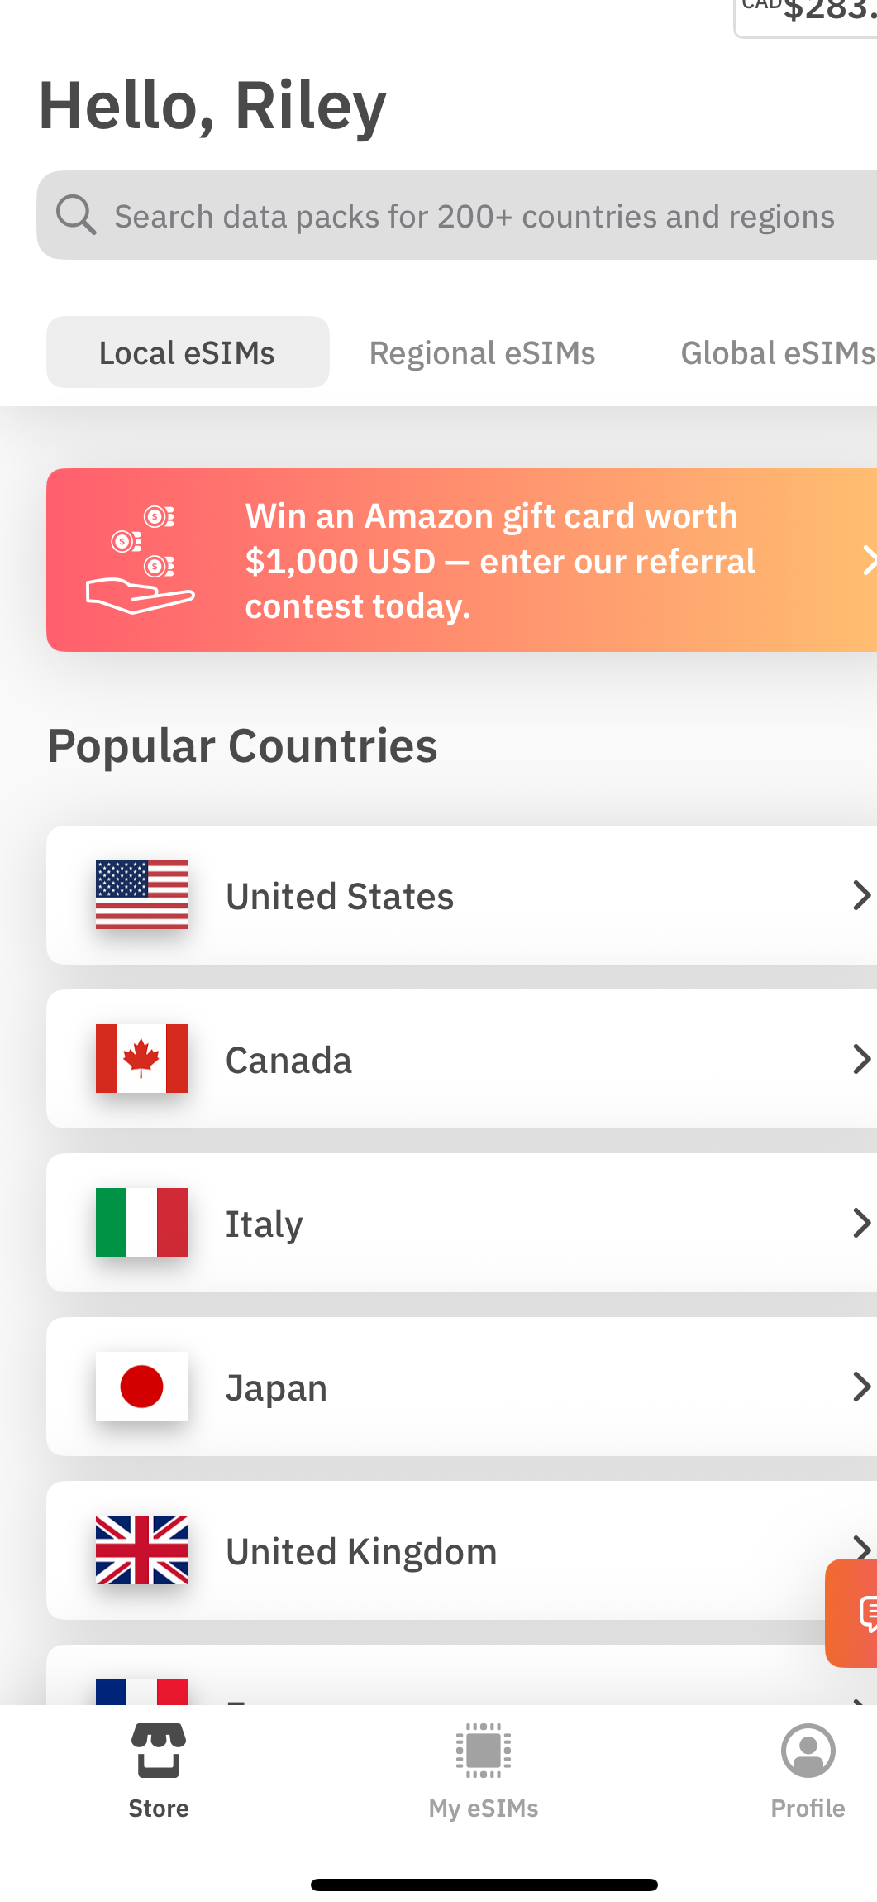Expand the Japan chevron arrow
877x1902 pixels.
point(860,1387)
